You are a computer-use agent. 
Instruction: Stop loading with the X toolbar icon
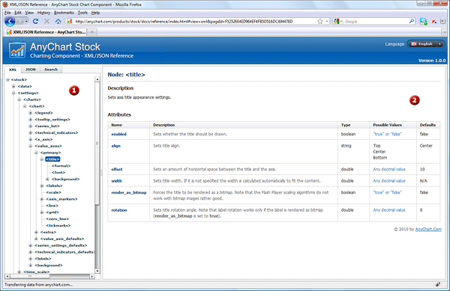[46, 21]
